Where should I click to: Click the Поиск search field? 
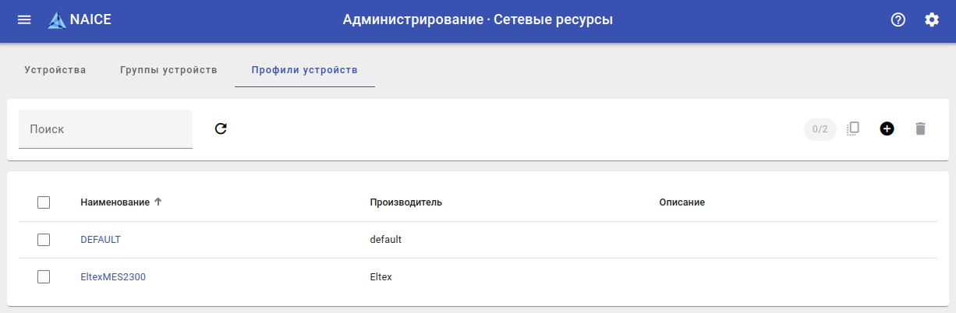tap(105, 129)
